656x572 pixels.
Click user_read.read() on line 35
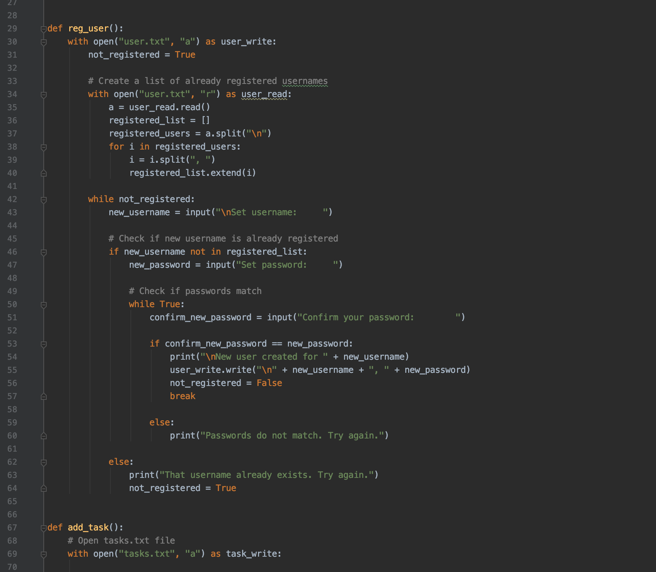coord(170,107)
